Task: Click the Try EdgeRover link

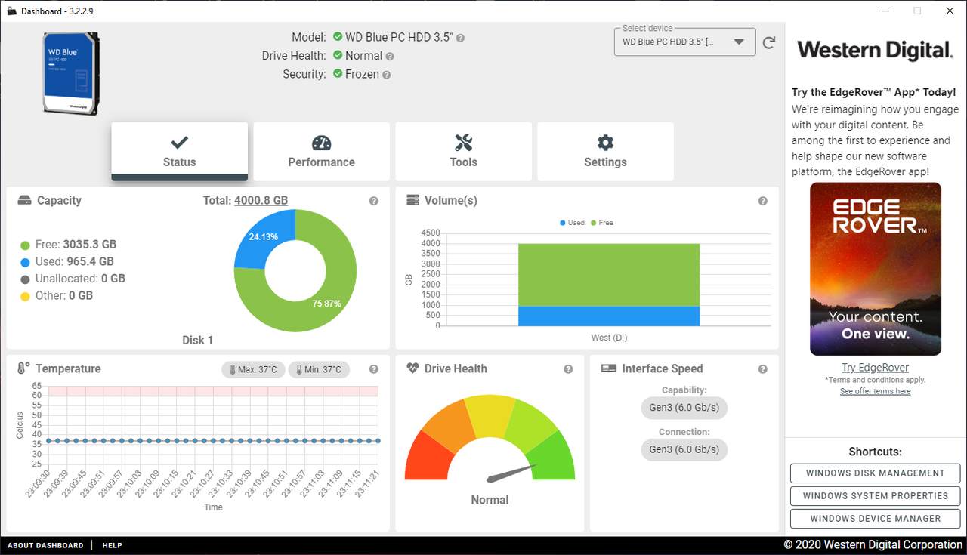Action: coord(876,368)
